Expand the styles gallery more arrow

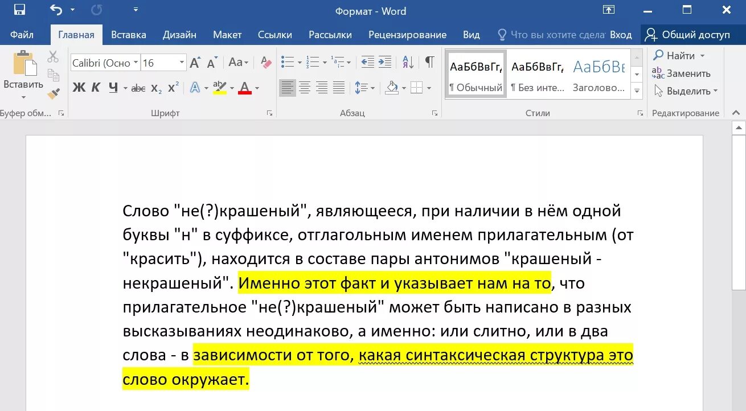637,91
